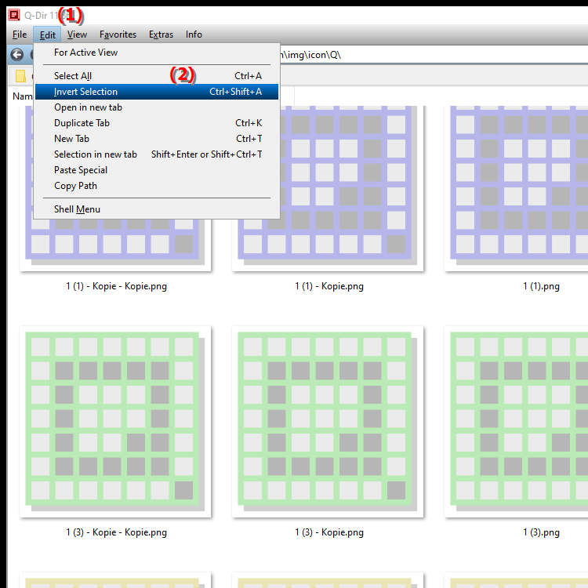The height and width of the screenshot is (588, 588).
Task: Select Copy Path from the menu
Action: coord(157,186)
